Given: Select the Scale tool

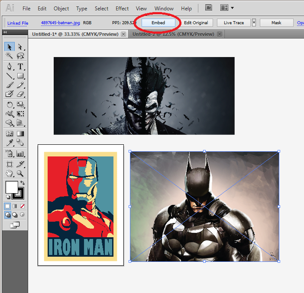Looking at the screenshot, I should [x=20, y=105].
